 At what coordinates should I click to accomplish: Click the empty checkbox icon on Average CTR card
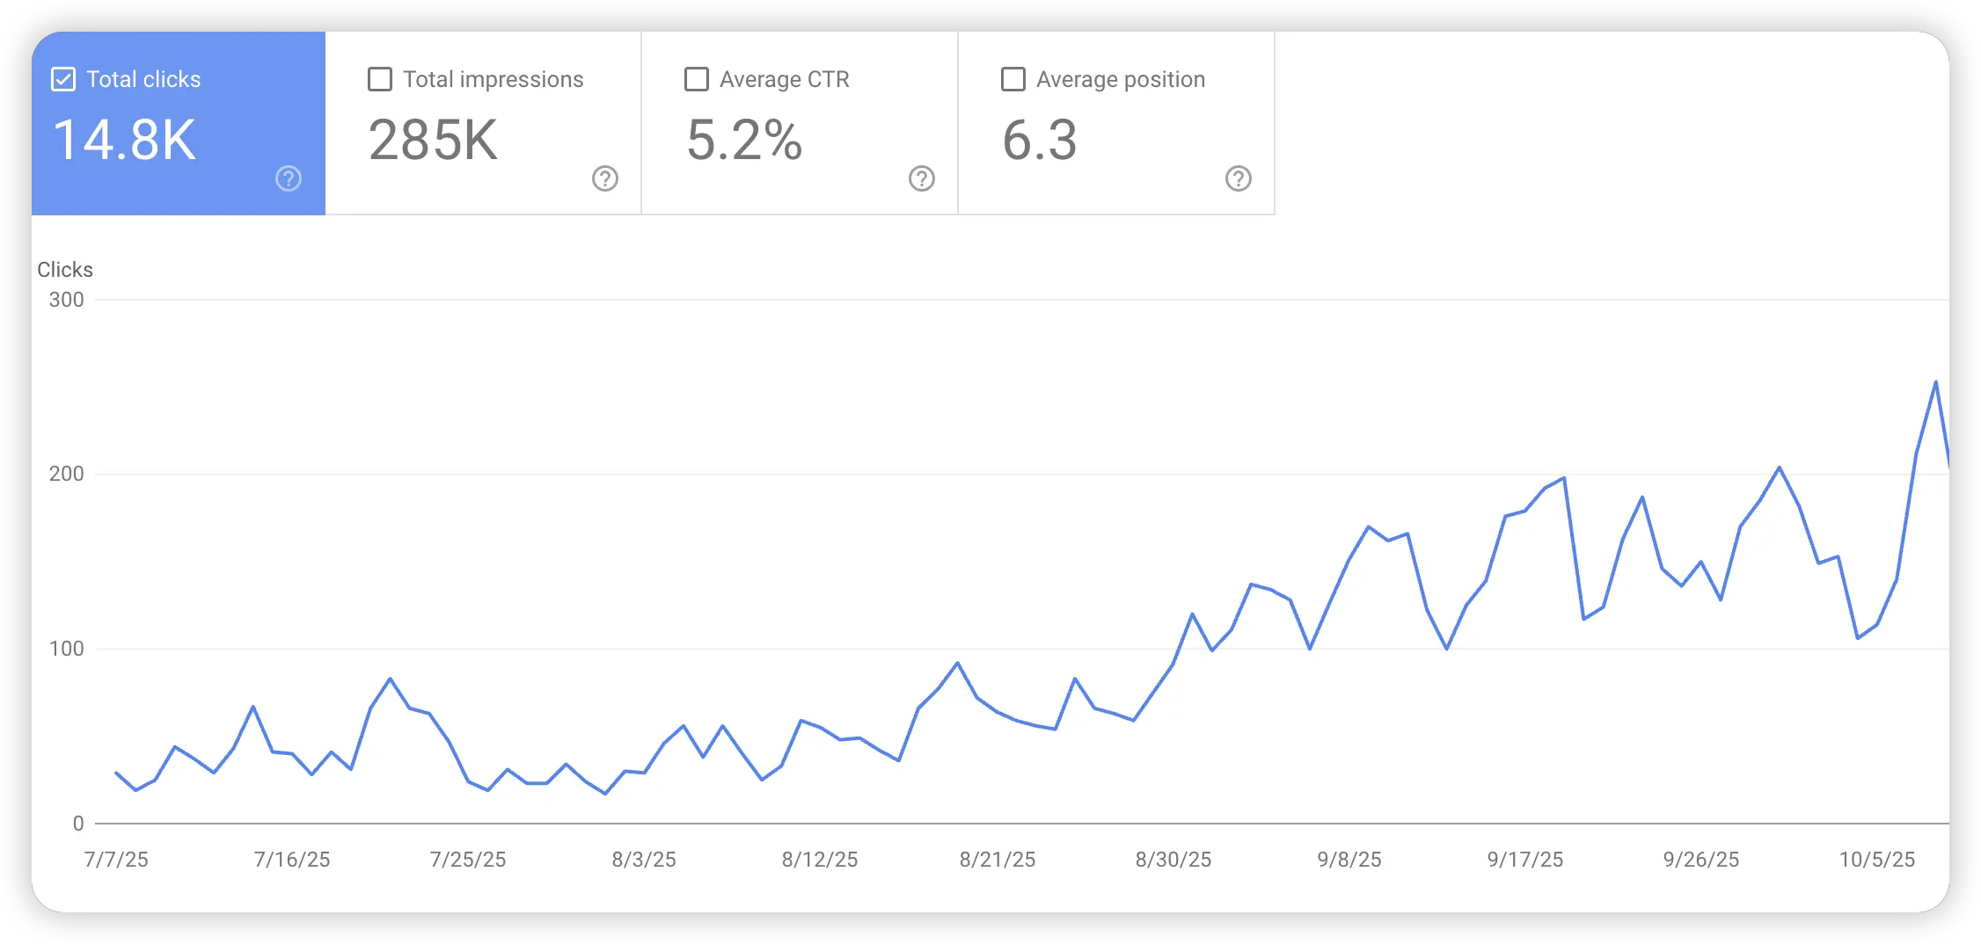(695, 79)
